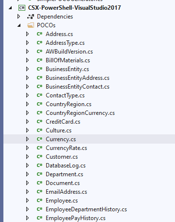This screenshot has width=175, height=222.
Task: Click the C# file icon for CurrencyRate.cs
Action: [39, 148]
